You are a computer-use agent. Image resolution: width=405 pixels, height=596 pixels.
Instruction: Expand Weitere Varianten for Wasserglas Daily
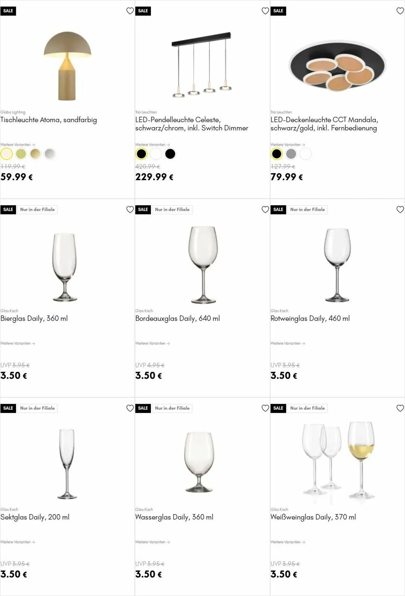tap(152, 542)
